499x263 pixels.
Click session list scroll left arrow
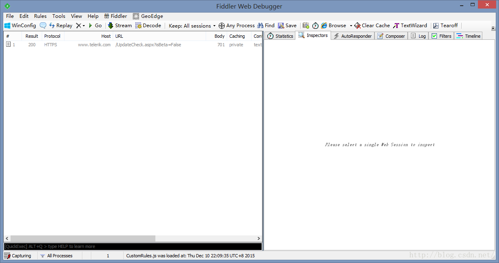coord(7,239)
